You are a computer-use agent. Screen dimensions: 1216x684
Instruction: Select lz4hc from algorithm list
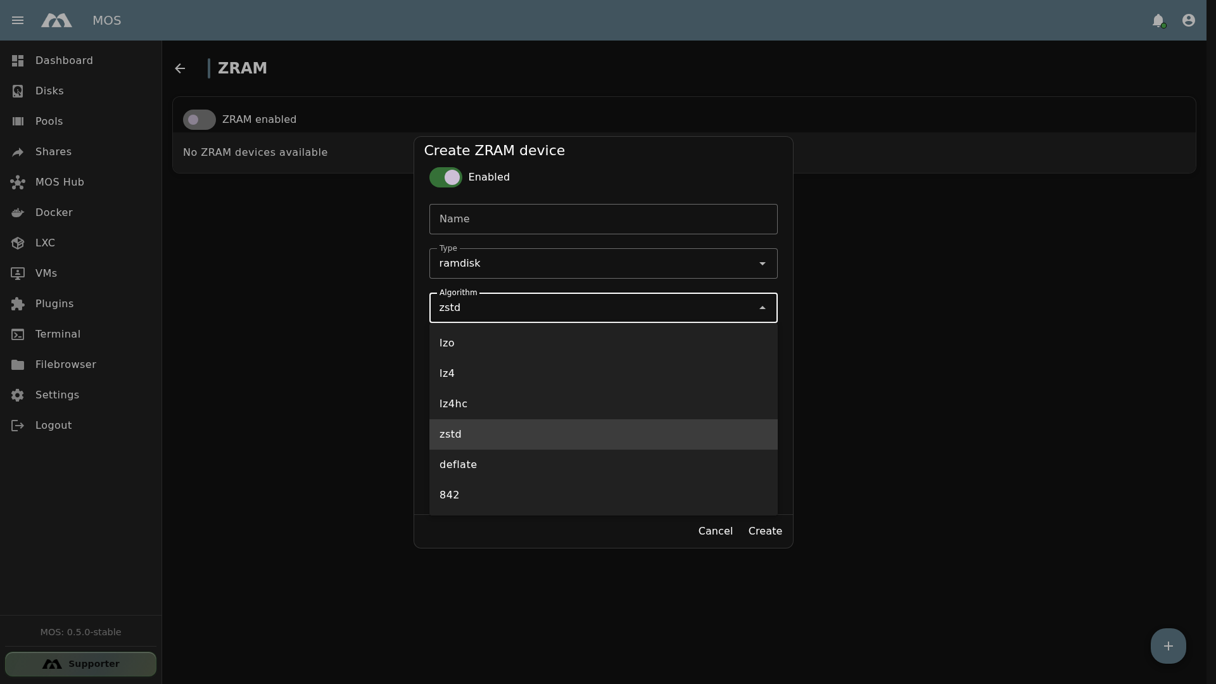pos(604,404)
